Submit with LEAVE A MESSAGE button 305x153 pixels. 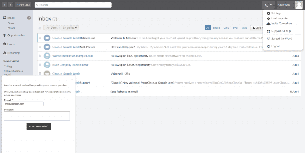(39, 126)
